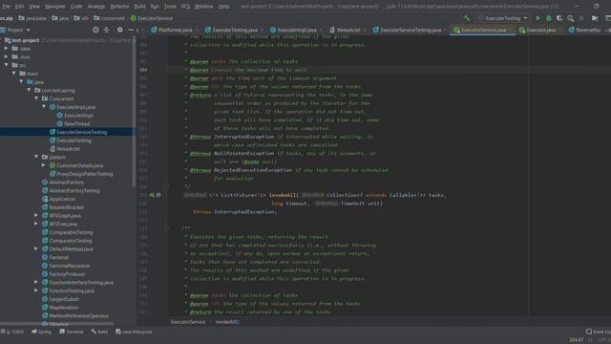Click the locate/scroll-from-source icon in the Project panel

pos(95,30)
